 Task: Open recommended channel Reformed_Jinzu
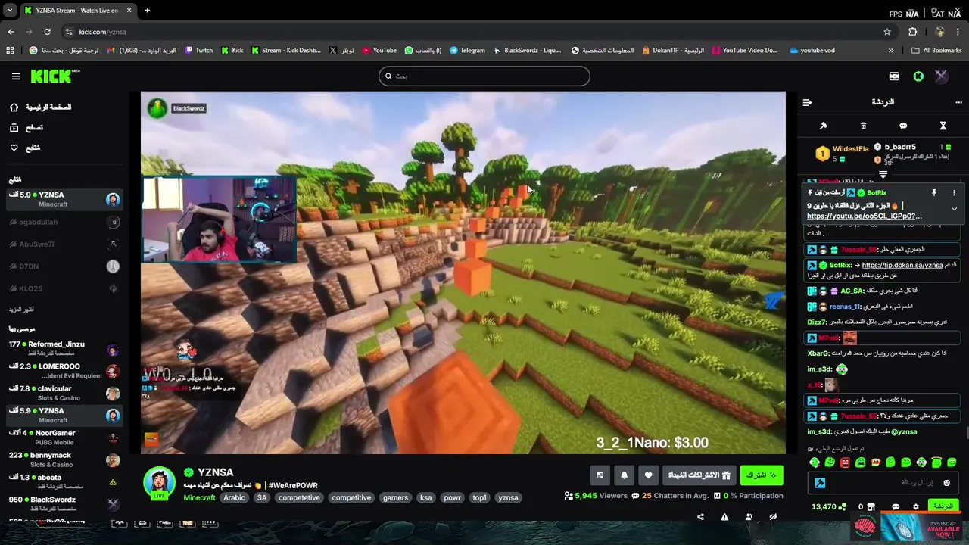point(64,349)
